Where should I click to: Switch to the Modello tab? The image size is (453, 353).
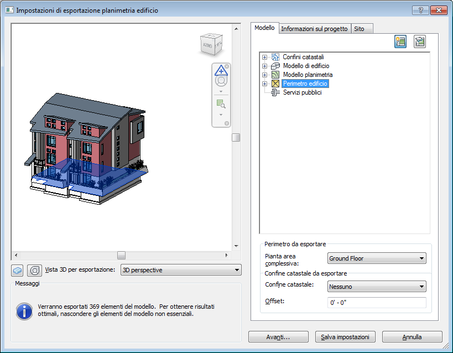click(x=264, y=28)
